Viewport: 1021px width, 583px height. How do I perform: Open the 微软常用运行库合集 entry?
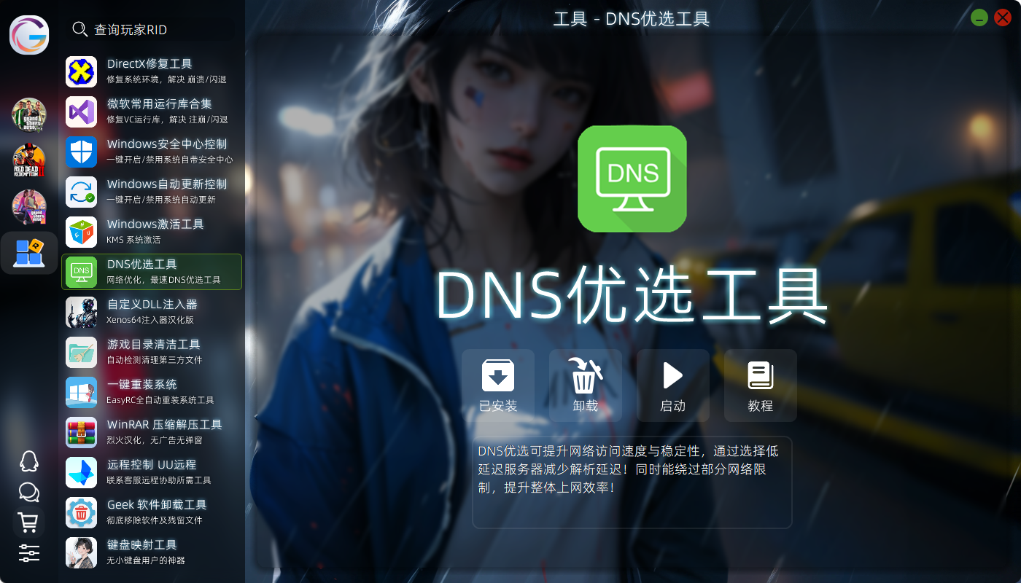(152, 111)
